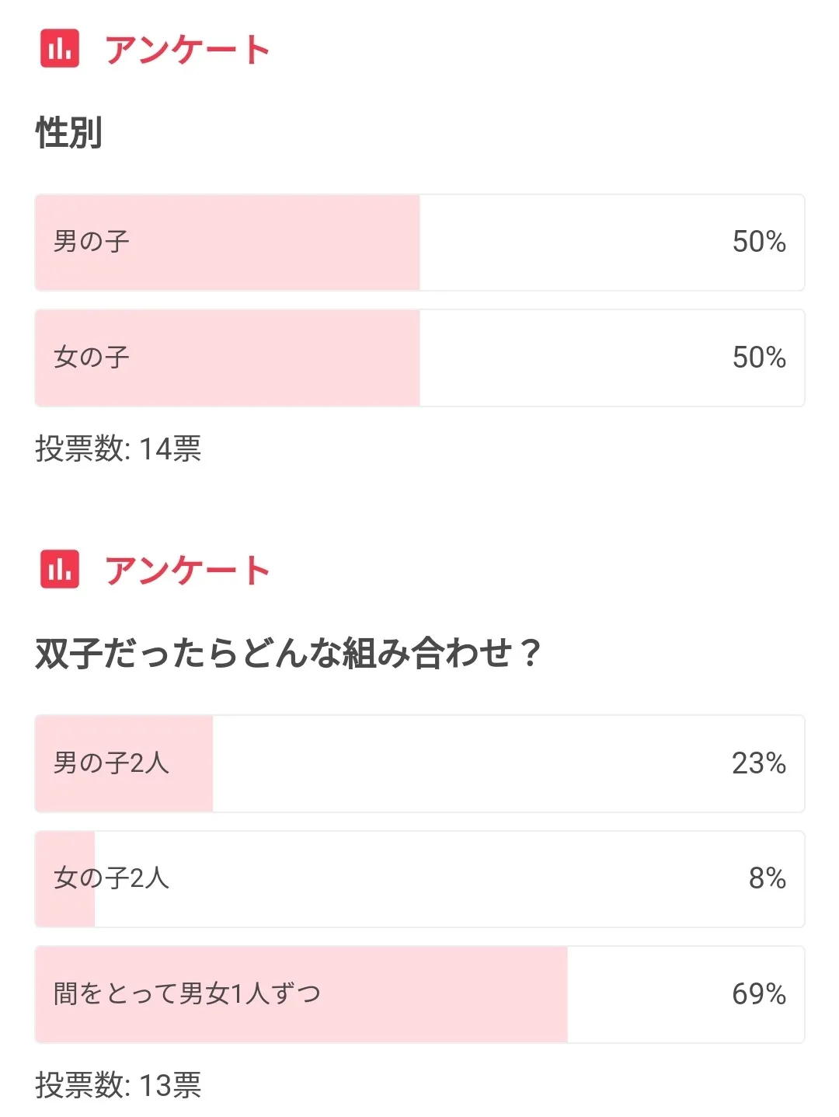Click the white unfilled part of the 男の子2人 bar
839x1117 pixels.
466,763
